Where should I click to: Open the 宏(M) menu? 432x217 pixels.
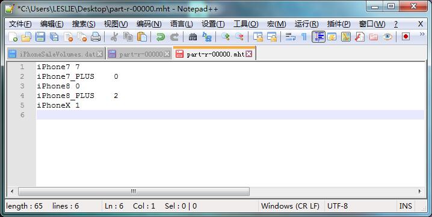[276, 24]
